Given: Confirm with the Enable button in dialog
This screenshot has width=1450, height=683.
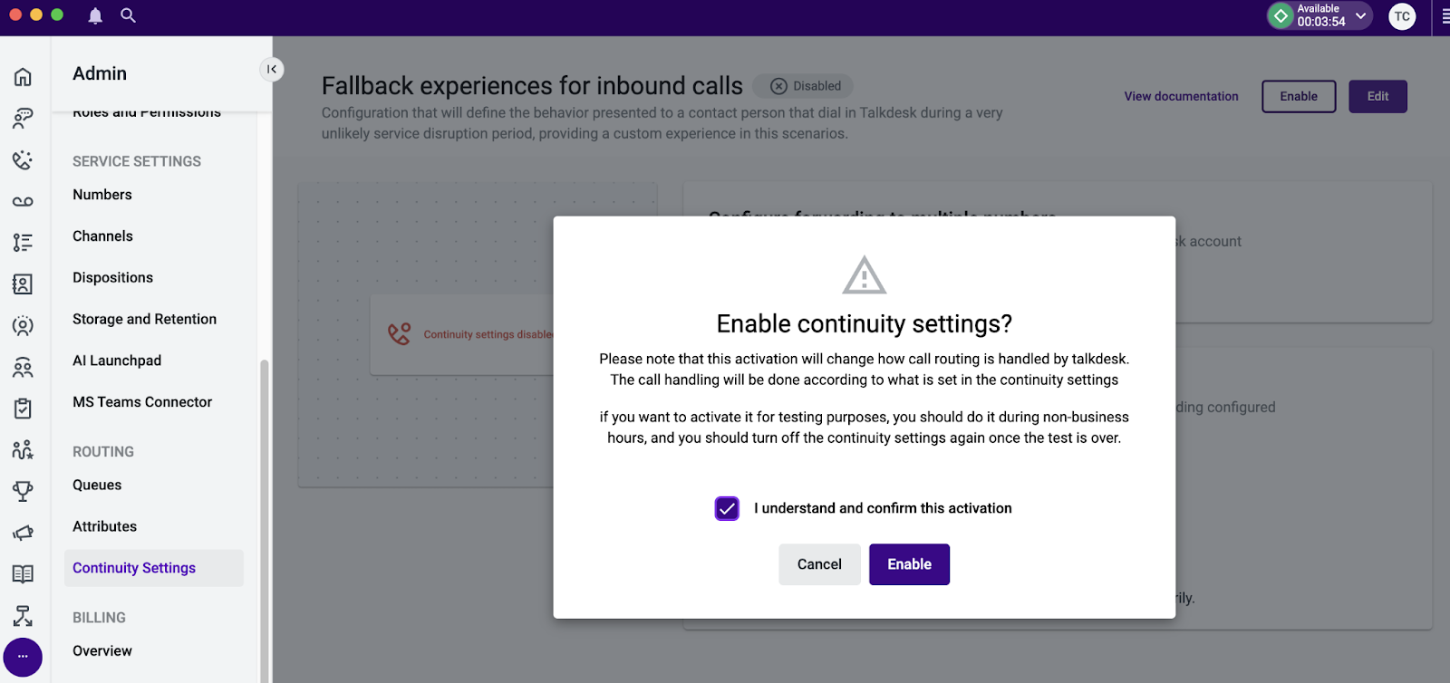Looking at the screenshot, I should pos(909,564).
